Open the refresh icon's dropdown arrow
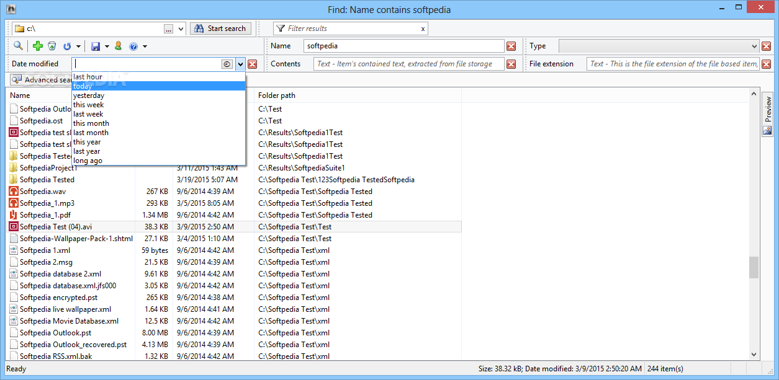Screen dimensions: 779x380 point(78,46)
